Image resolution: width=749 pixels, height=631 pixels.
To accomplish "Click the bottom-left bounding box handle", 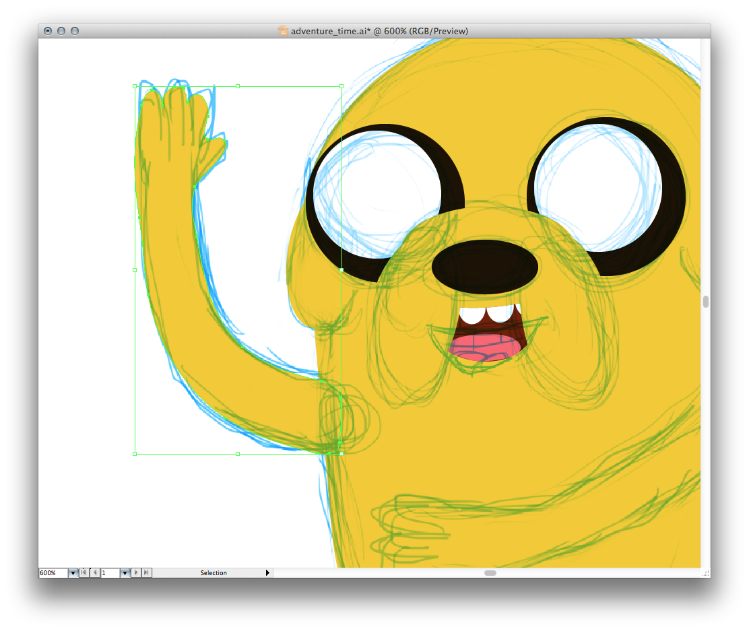I will tap(135, 454).
